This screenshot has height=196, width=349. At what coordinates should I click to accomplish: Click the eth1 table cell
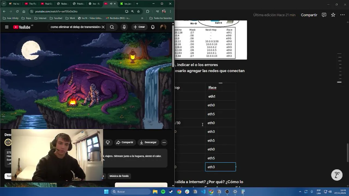point(220,96)
